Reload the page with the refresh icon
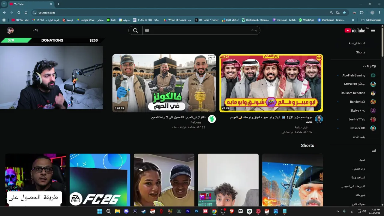Viewport: 384px width, 216px height. [19, 13]
